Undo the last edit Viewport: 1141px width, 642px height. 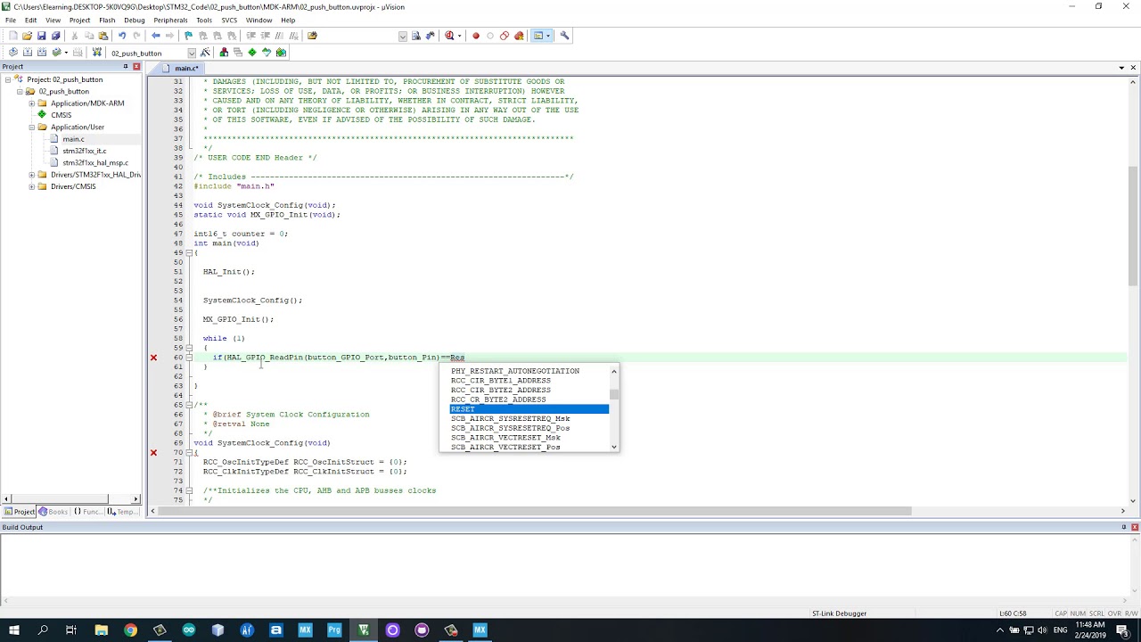pos(122,36)
